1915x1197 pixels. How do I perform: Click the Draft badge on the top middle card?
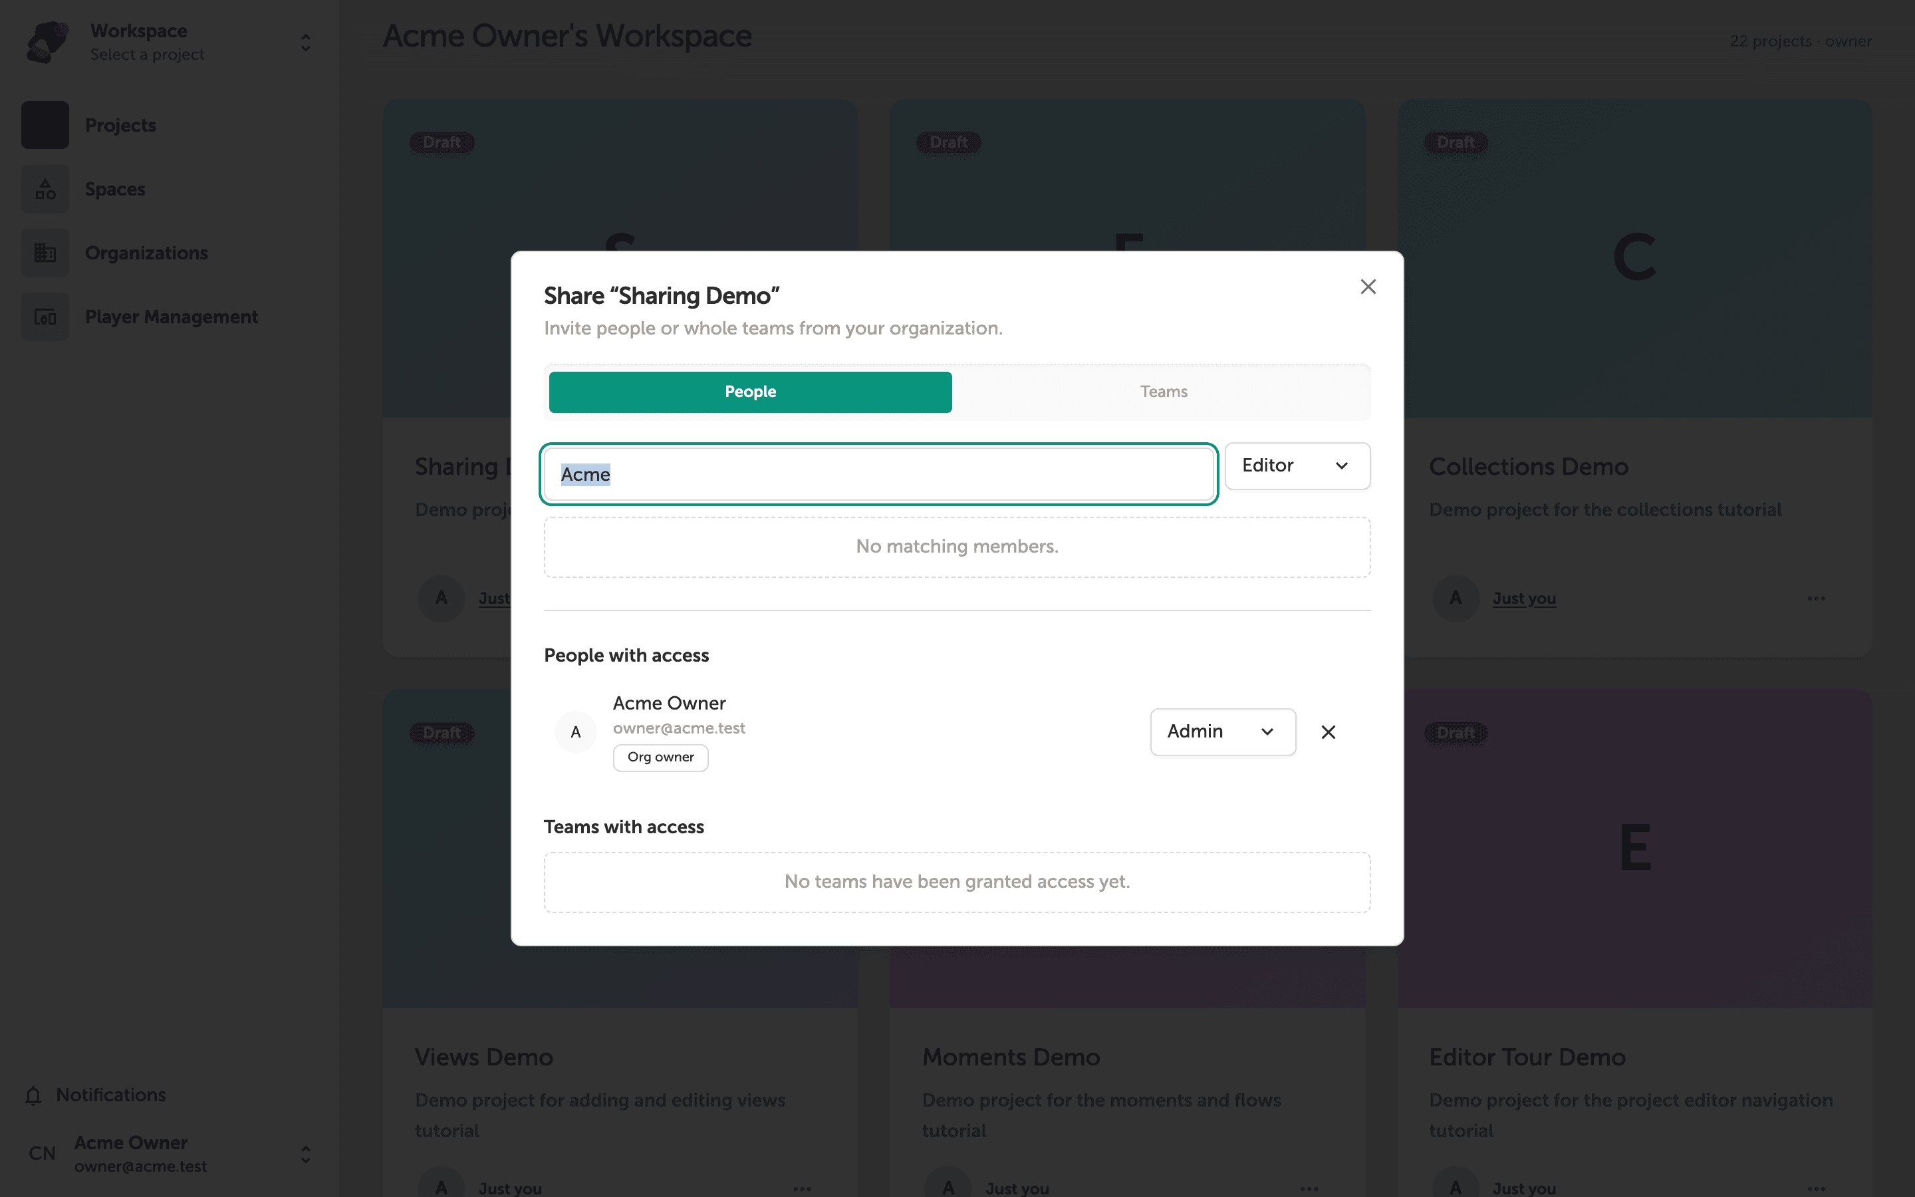pos(948,142)
